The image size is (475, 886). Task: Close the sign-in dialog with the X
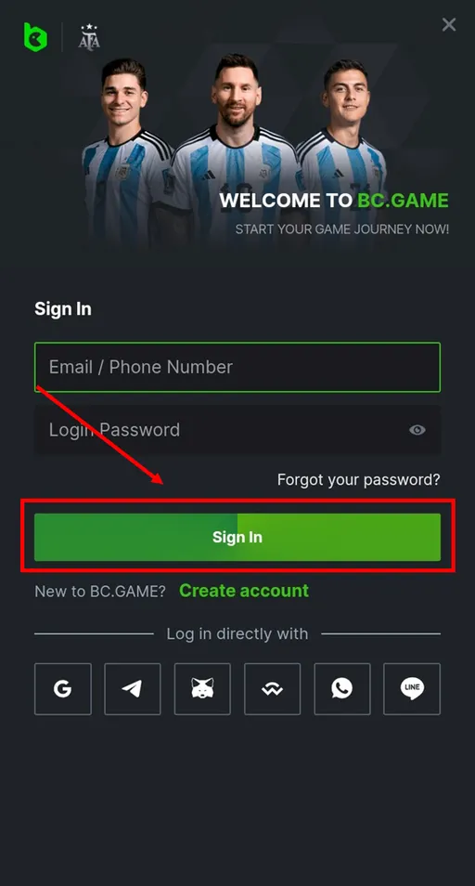click(448, 24)
